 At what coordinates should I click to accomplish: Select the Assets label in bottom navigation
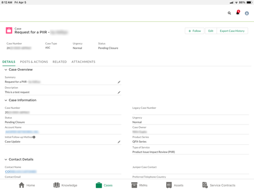click(179, 185)
